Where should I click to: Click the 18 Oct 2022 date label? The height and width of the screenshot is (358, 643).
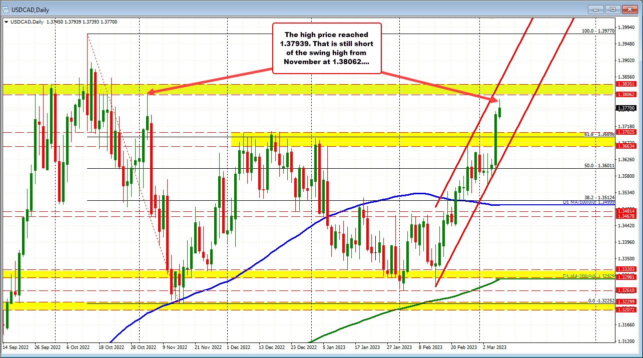pos(111,346)
